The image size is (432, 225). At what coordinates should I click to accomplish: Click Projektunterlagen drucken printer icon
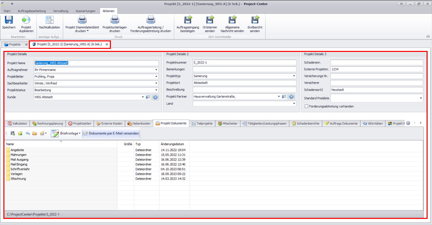(x=115, y=20)
